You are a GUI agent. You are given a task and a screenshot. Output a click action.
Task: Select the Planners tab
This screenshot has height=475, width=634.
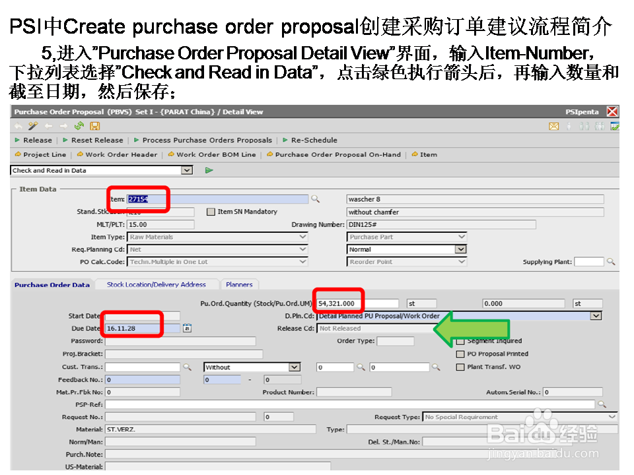[x=240, y=284]
